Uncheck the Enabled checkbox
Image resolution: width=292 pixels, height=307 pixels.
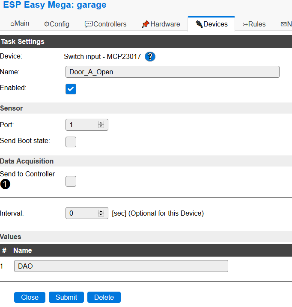tap(71, 89)
